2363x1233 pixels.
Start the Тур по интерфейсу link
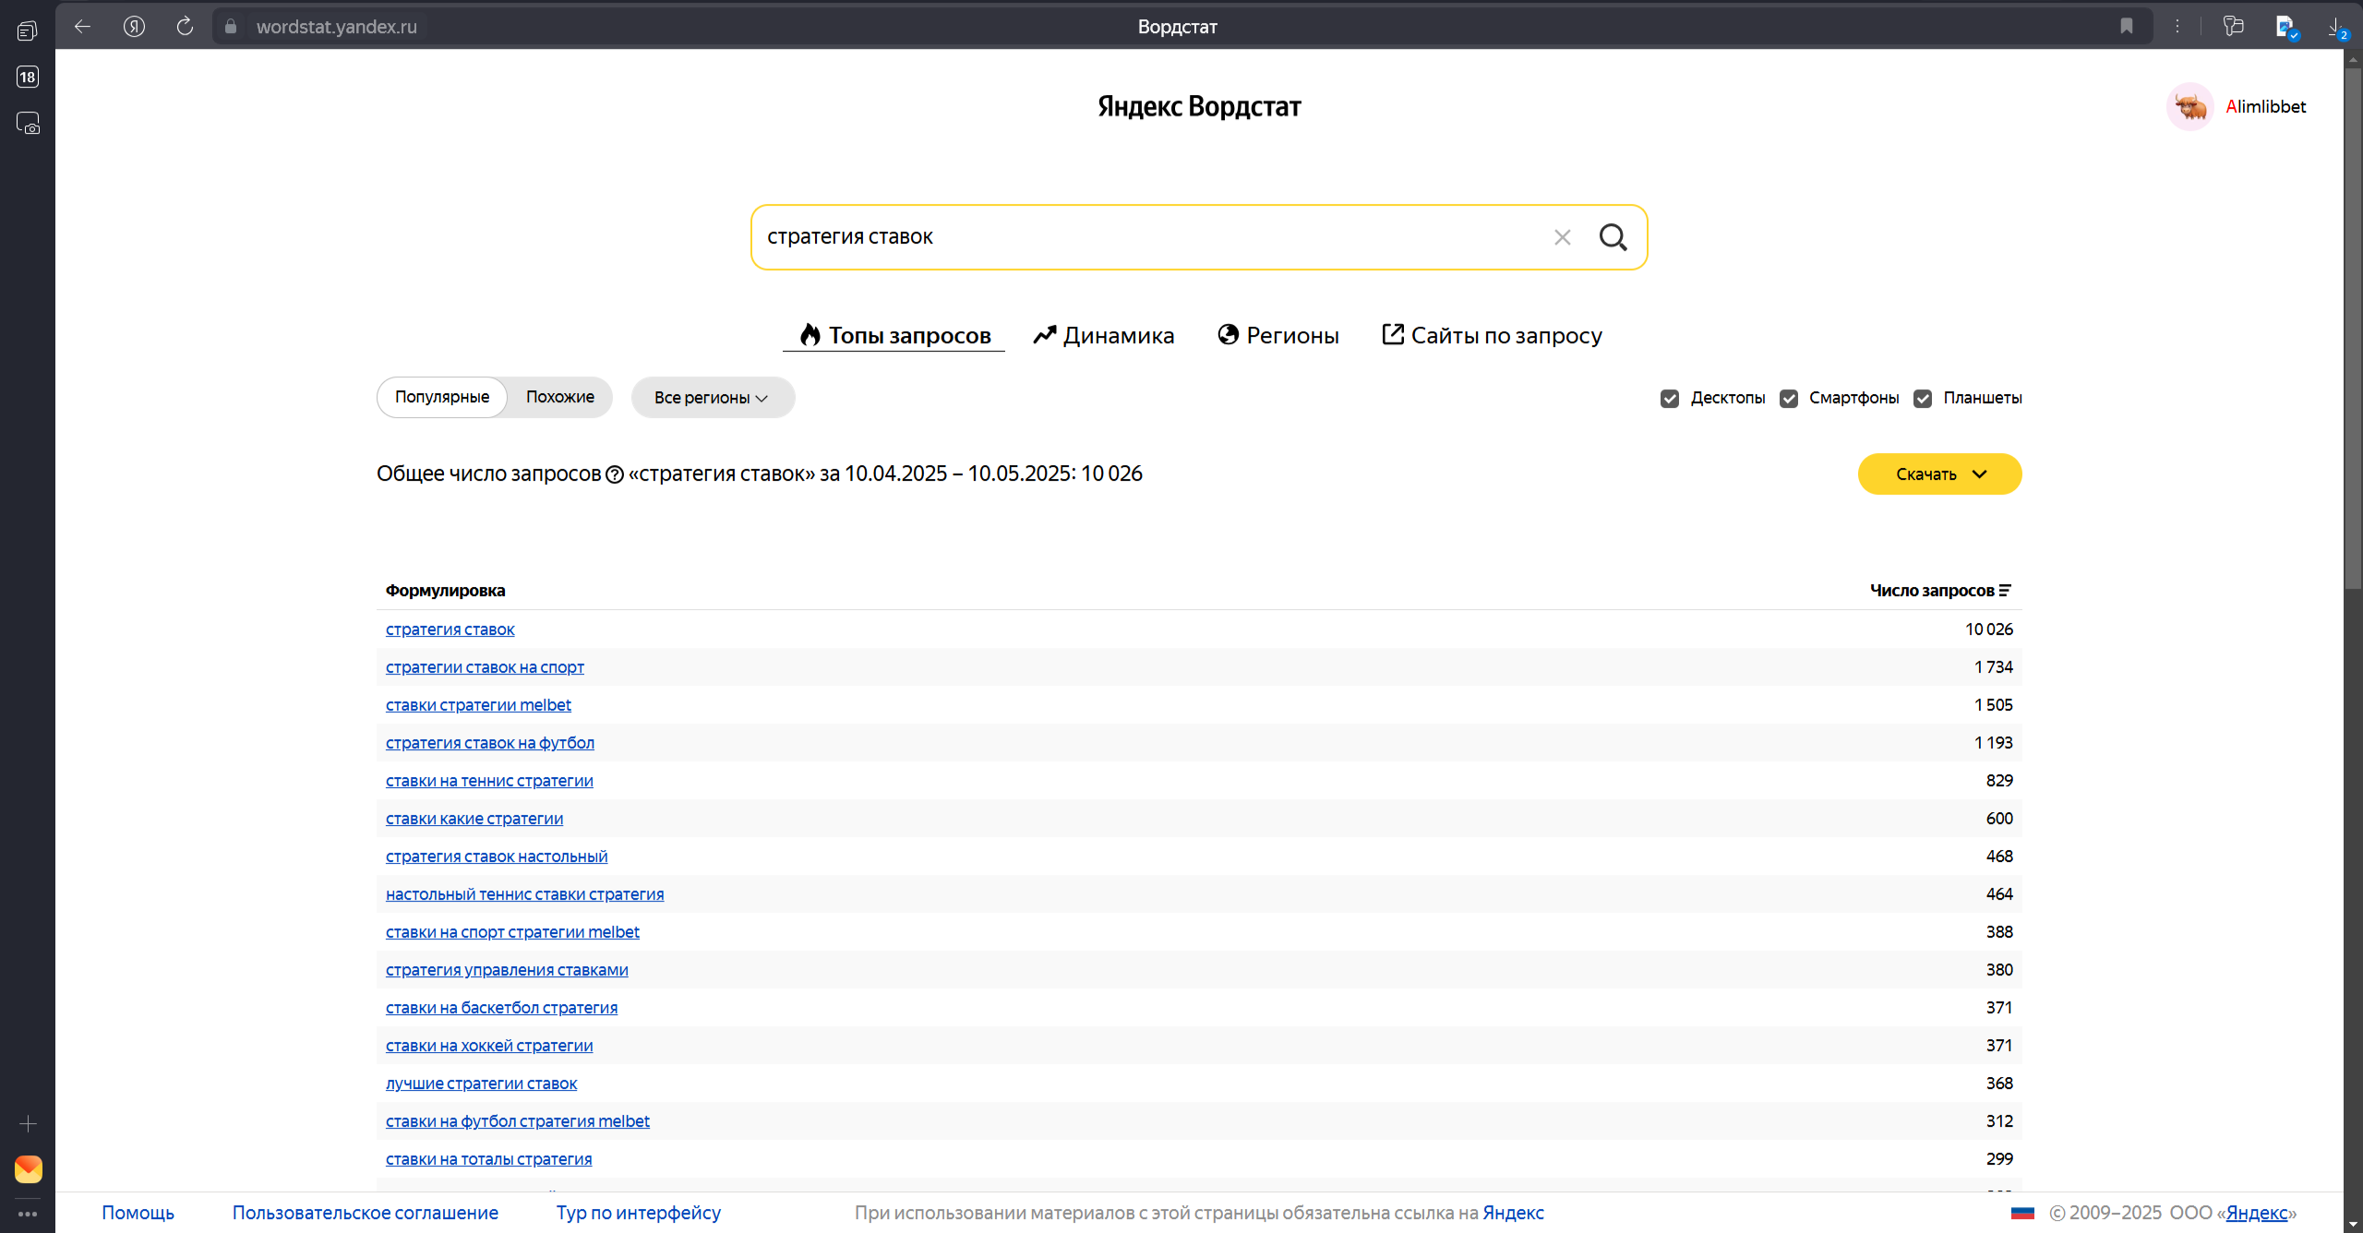[x=639, y=1213]
